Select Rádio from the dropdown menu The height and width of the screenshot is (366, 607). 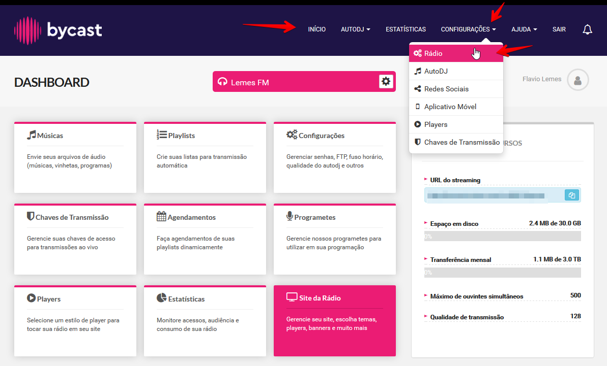coord(456,53)
